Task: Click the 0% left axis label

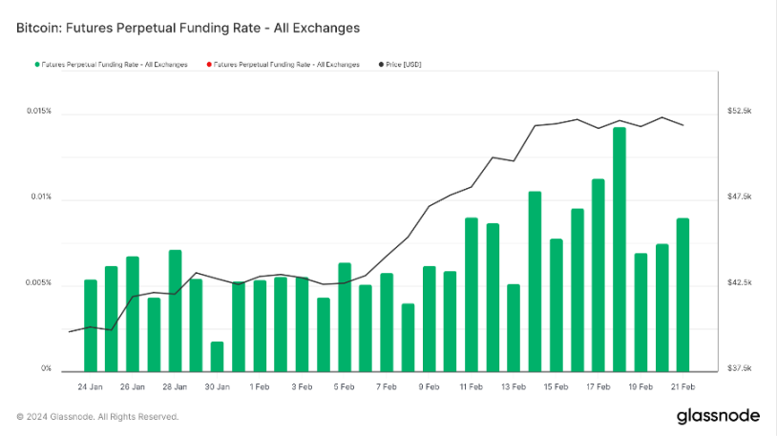Action: tap(46, 368)
